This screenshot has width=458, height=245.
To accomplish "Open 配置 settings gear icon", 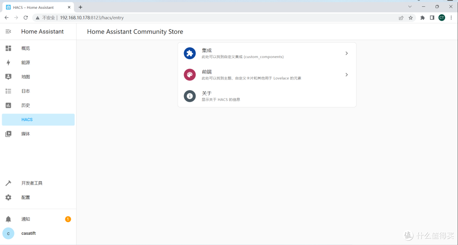I will 8,198.
